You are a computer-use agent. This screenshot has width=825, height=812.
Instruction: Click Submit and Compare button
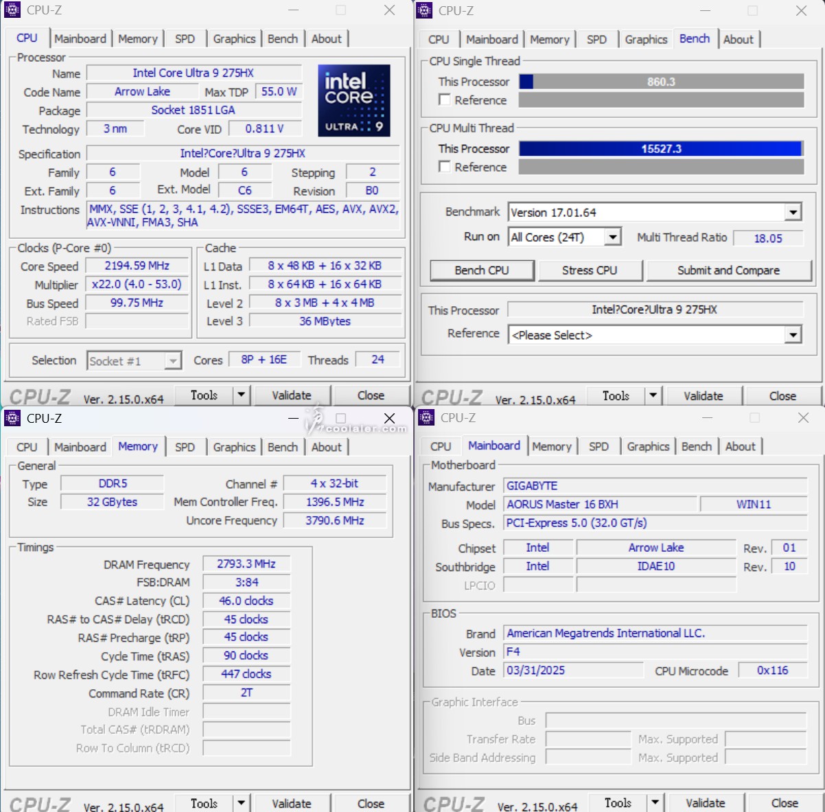click(728, 270)
